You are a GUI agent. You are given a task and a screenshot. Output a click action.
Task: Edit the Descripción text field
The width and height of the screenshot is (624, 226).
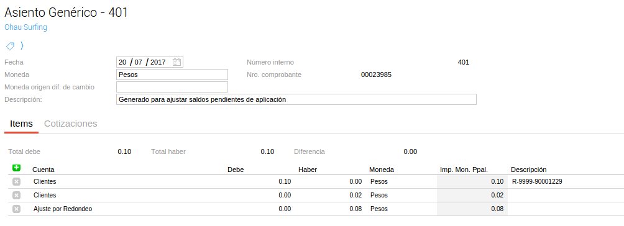pos(296,99)
